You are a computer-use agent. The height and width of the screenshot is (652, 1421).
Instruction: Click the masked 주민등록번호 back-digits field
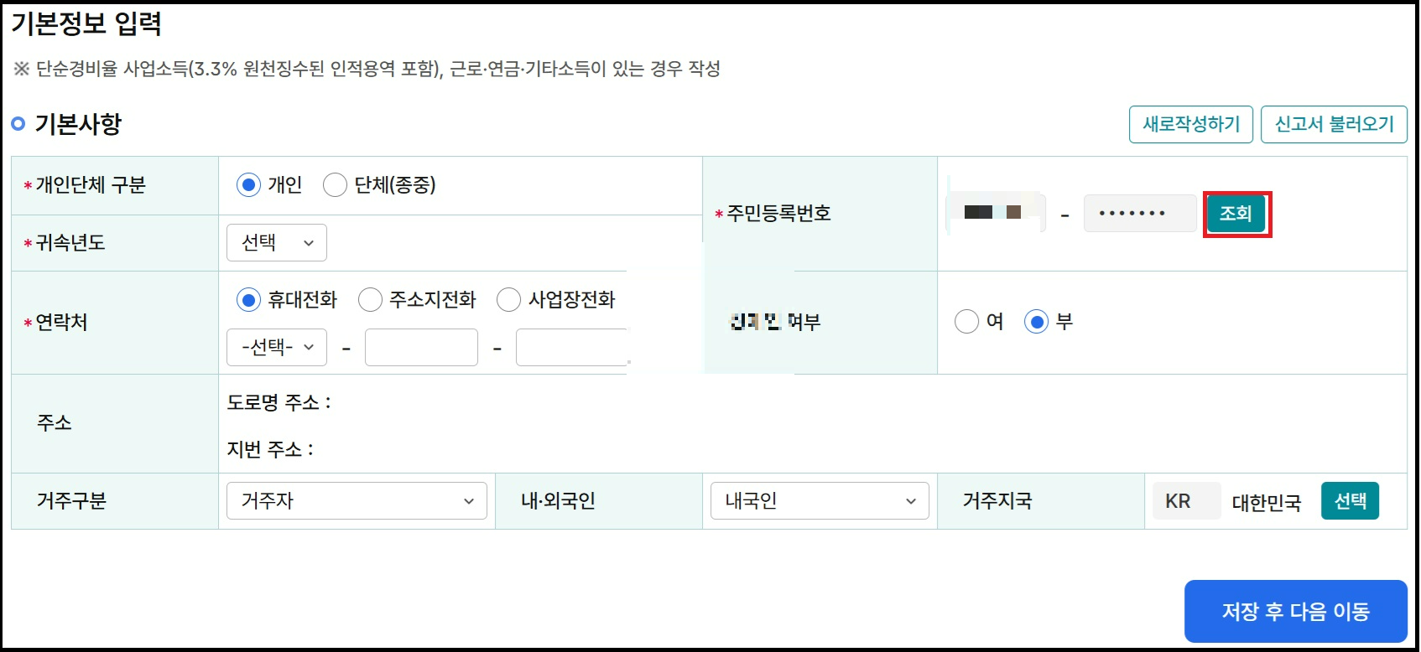[1139, 213]
